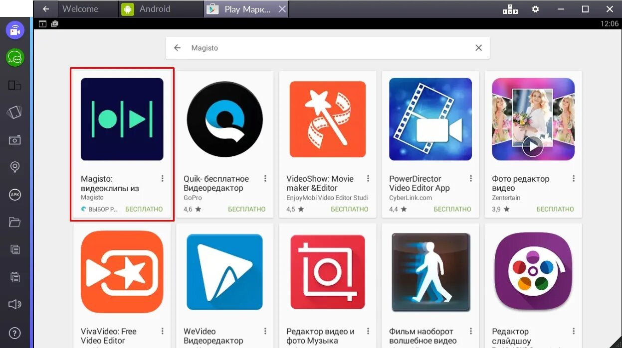Clear the Magisto search query
The width and height of the screenshot is (622, 348).
(x=479, y=48)
